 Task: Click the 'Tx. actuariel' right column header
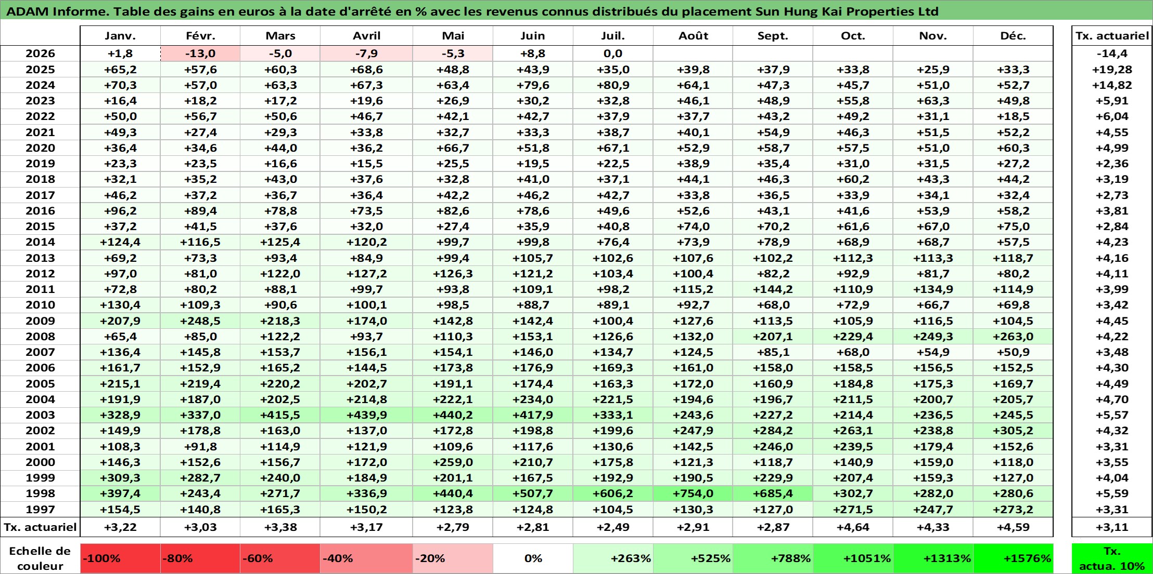1112,36
